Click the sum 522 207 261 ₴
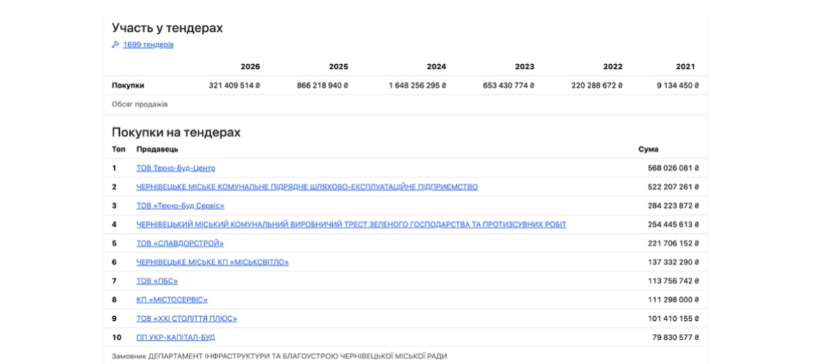 click(673, 187)
